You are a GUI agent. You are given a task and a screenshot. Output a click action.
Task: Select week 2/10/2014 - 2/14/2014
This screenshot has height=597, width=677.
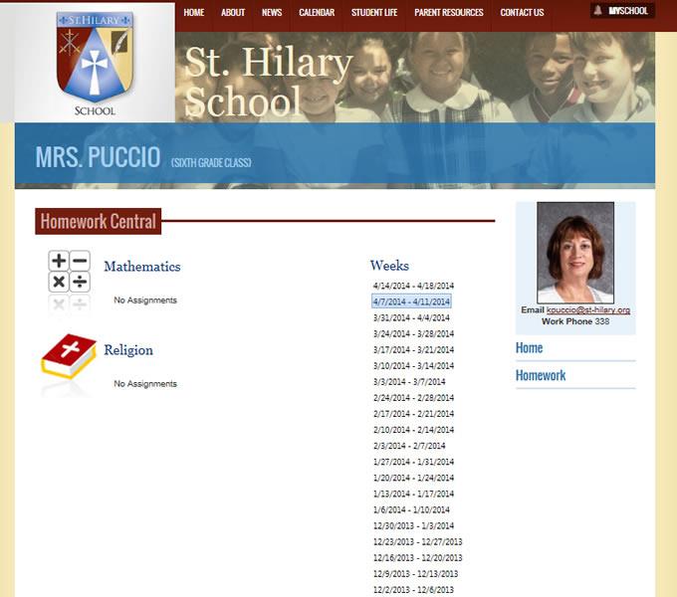pos(413,429)
